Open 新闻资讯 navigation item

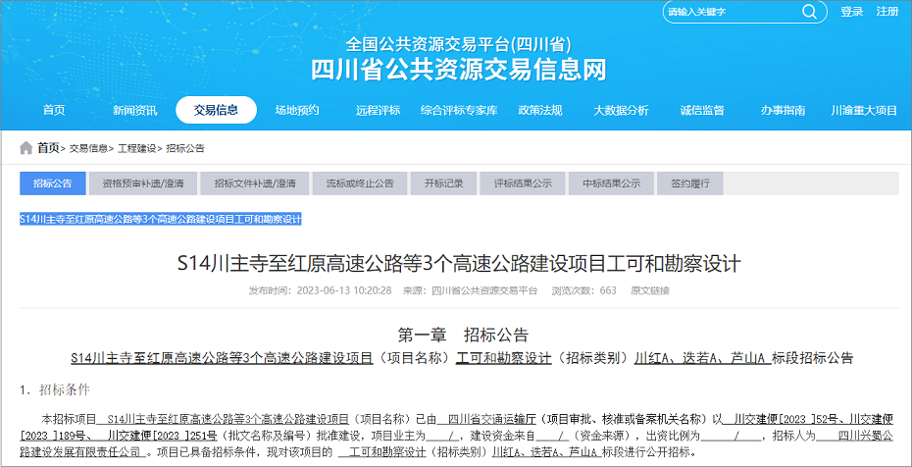[x=134, y=110]
